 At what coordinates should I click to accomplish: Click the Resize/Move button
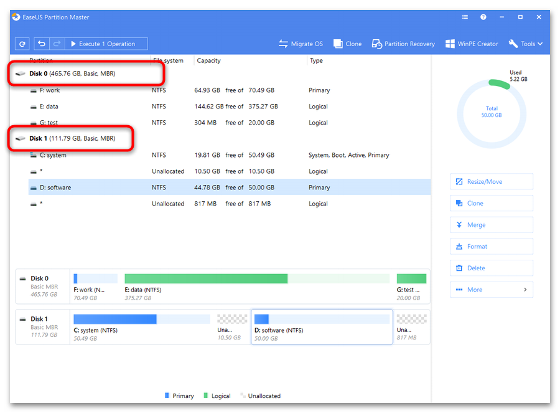pyautogui.click(x=492, y=182)
